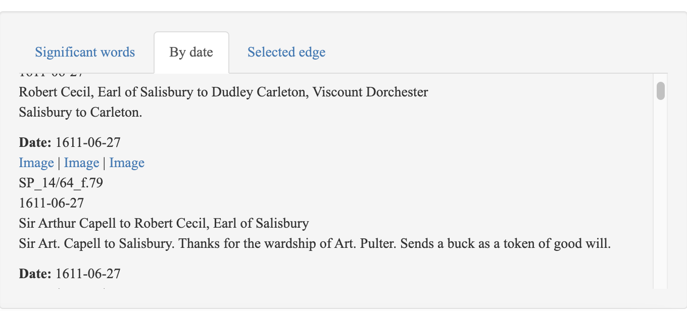687x311 pixels.
Task: Click the separator between first two Image links
Action: [59, 163]
